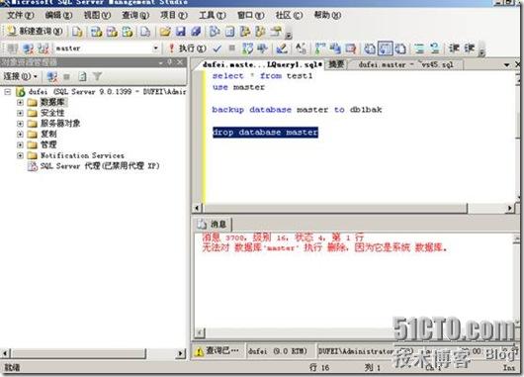Increase indent of selected lines
This screenshot has width=524, height=377.
pos(470,48)
